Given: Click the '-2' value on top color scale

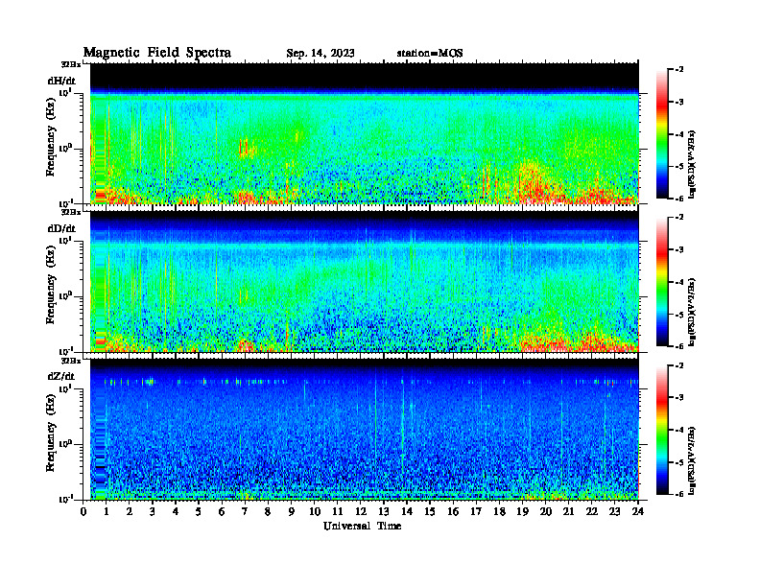Looking at the screenshot, I should pyautogui.click(x=678, y=70).
